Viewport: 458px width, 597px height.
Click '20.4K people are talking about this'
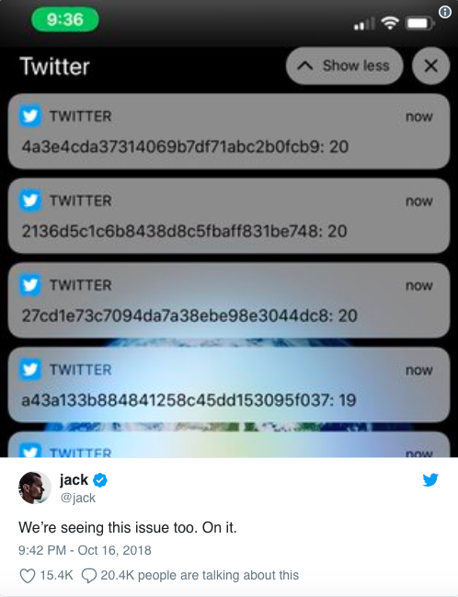(200, 575)
